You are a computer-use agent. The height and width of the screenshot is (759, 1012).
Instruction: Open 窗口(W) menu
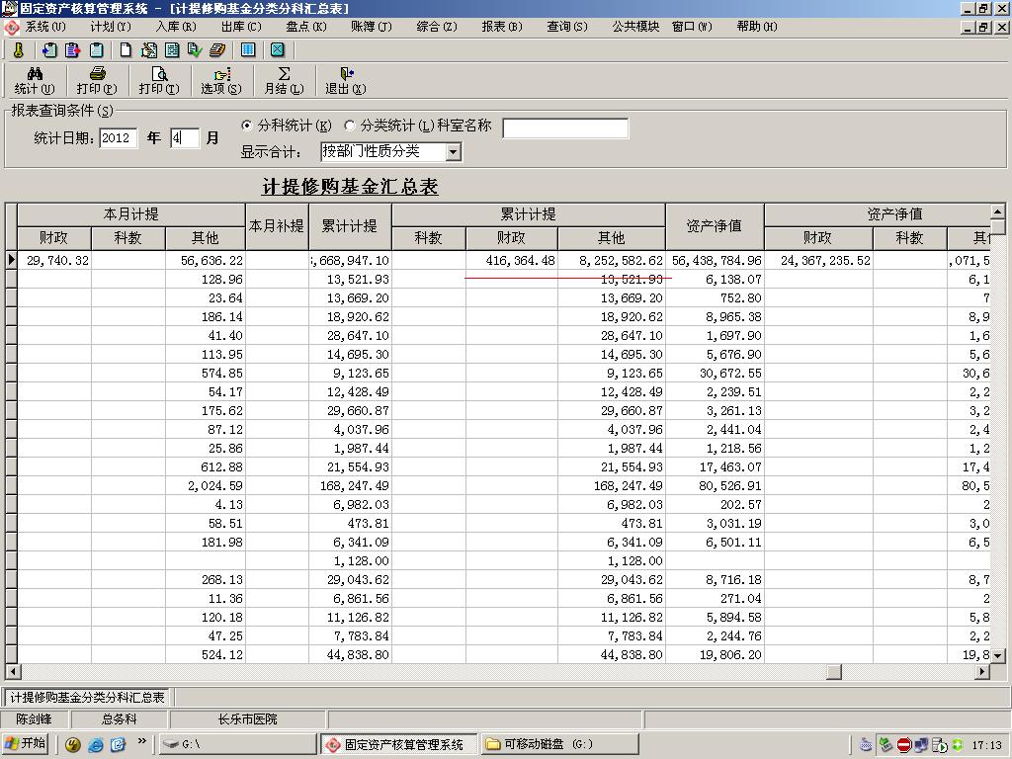(692, 27)
